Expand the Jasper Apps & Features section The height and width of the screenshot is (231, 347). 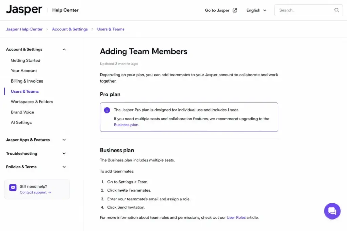tap(36, 140)
